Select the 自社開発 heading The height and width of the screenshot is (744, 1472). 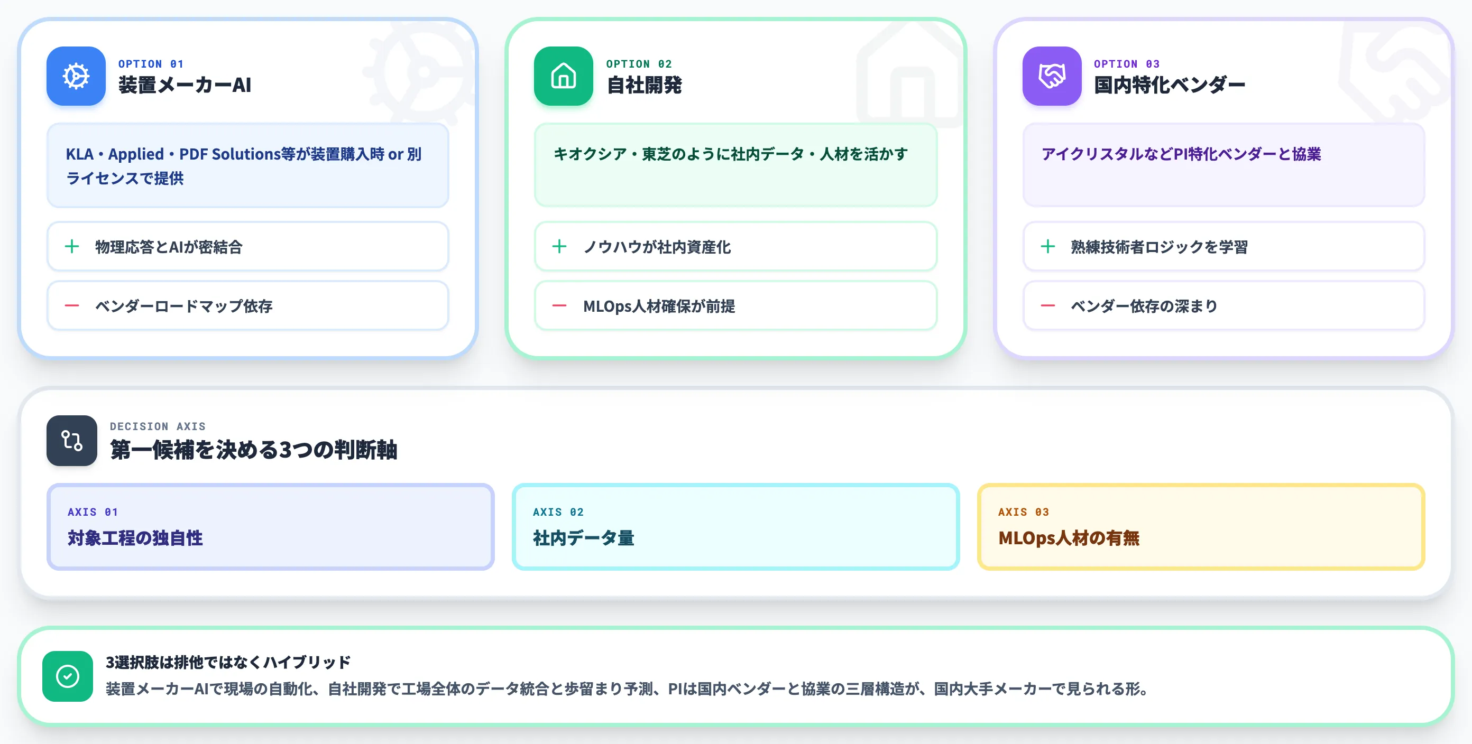644,85
